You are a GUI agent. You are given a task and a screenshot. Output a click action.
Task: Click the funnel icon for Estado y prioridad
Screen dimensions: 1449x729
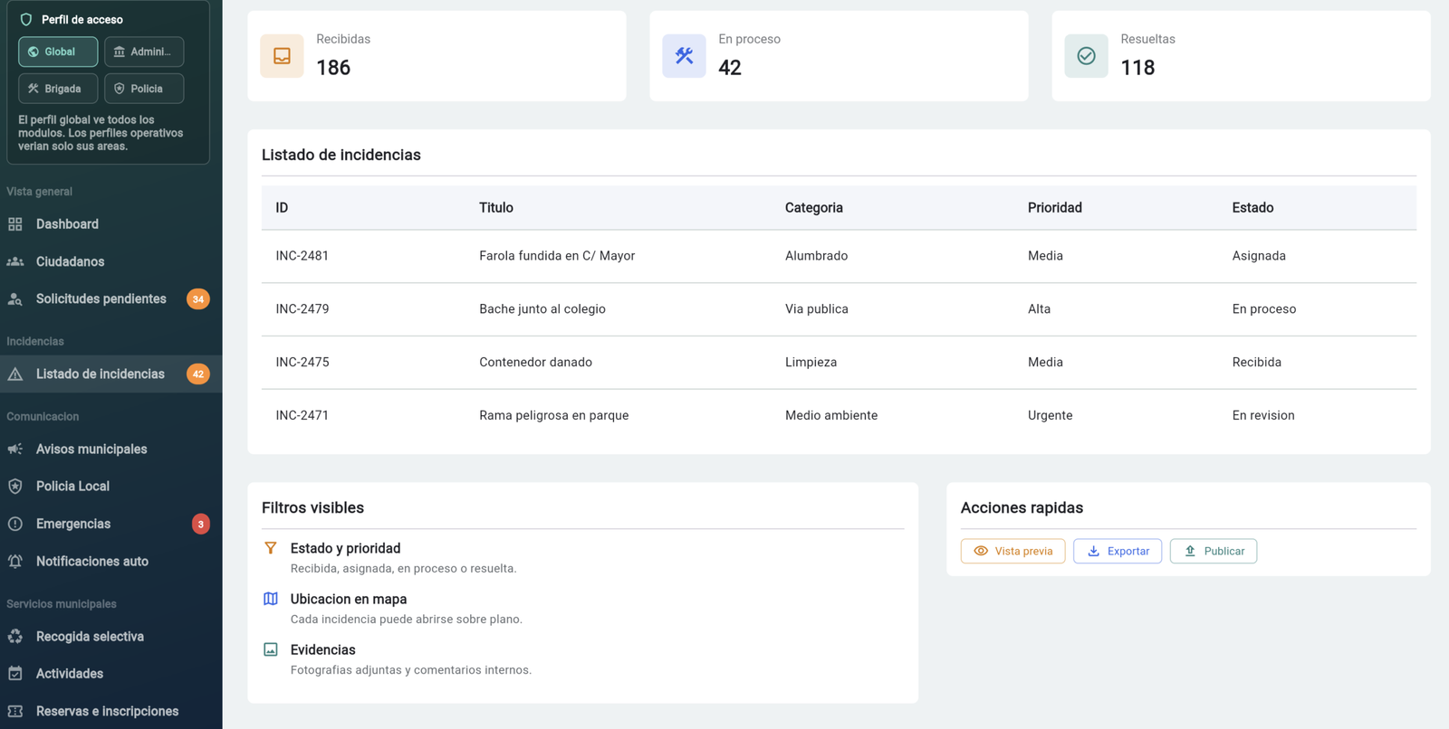click(x=271, y=548)
